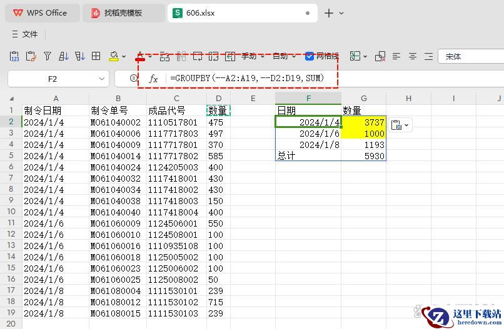Expand the new tab dropdown arrow
The height and width of the screenshot is (329, 504).
(341, 13)
